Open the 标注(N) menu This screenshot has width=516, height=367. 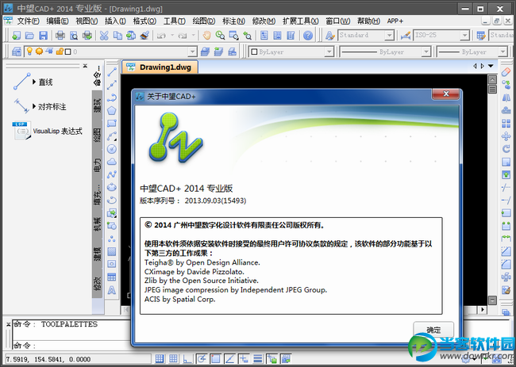tap(233, 21)
